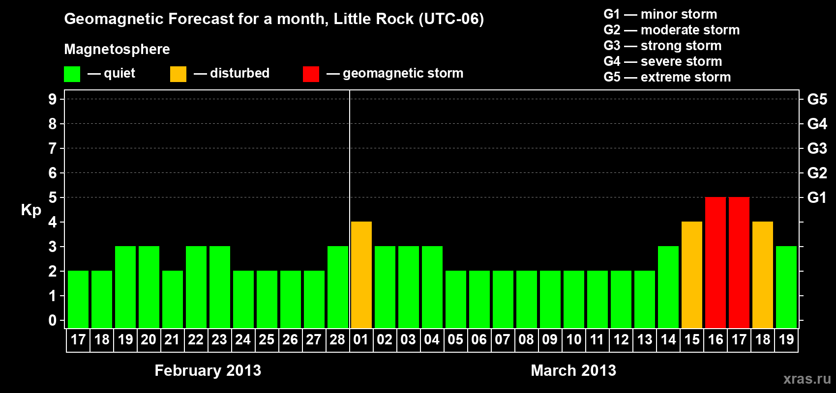Image resolution: width=836 pixels, height=393 pixels.
Task: Click date label 25 under February
Action: (x=267, y=339)
